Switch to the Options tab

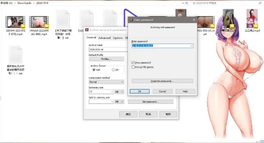[x=118, y=38]
